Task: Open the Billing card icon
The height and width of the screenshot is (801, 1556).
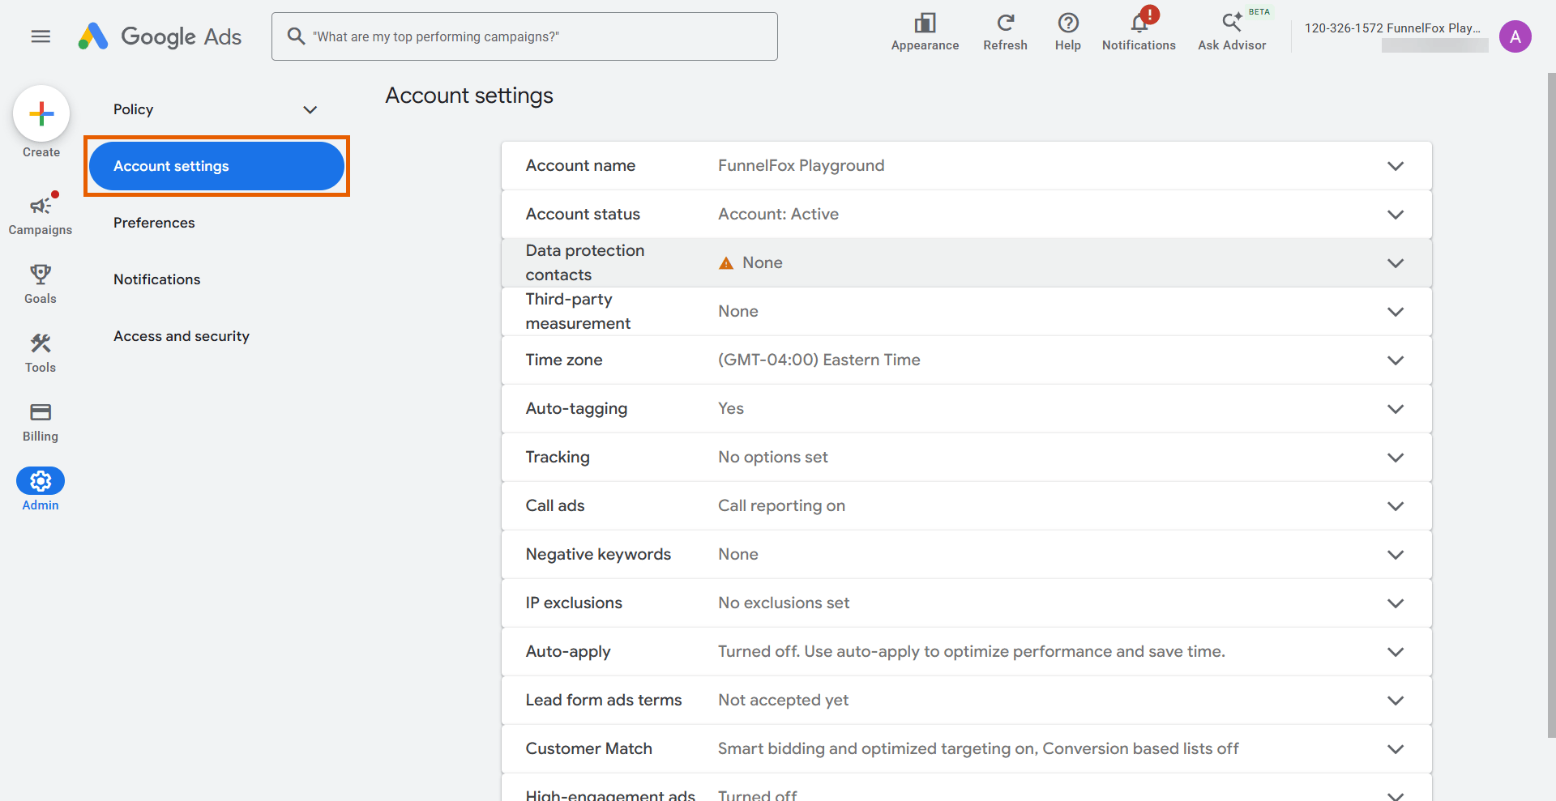Action: [41, 412]
